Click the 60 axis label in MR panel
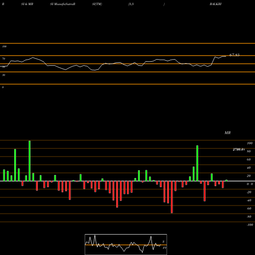 click(x=249, y=160)
